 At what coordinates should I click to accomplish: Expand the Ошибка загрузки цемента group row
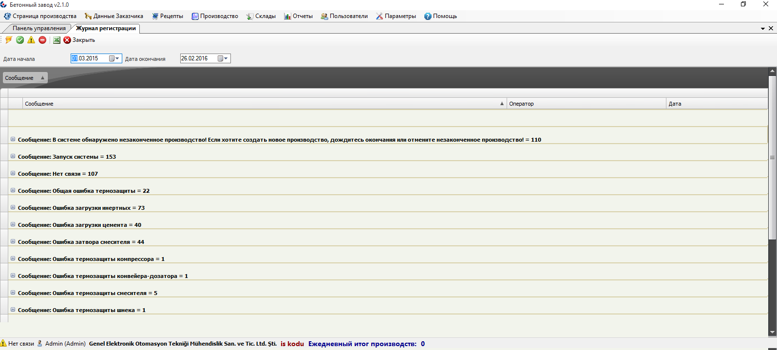(x=13, y=224)
